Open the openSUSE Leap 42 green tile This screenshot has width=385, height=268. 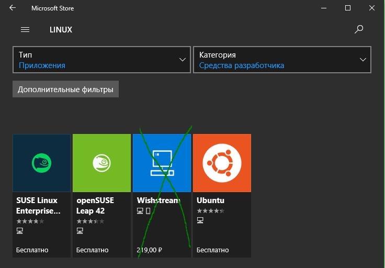(101, 163)
